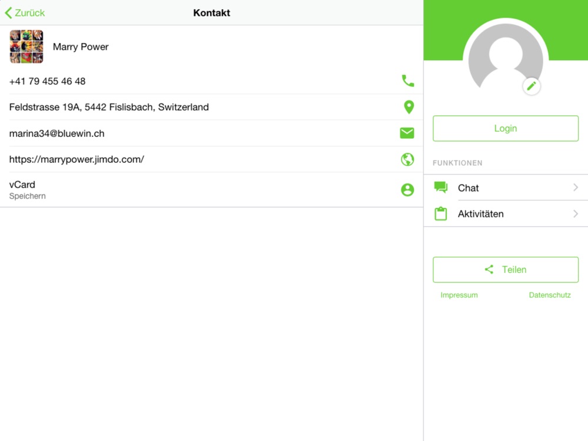This screenshot has height=441, width=588.
Task: Go back with the Zurück button
Action: (x=25, y=13)
